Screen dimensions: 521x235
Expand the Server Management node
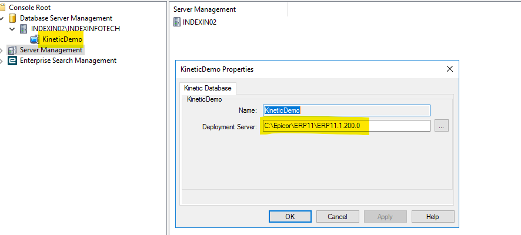tap(1, 51)
